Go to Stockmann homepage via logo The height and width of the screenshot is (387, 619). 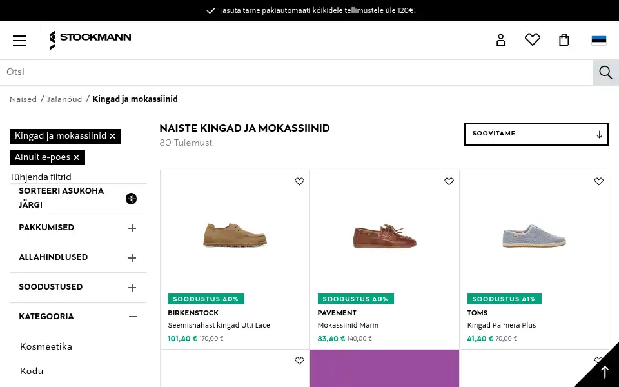point(90,40)
